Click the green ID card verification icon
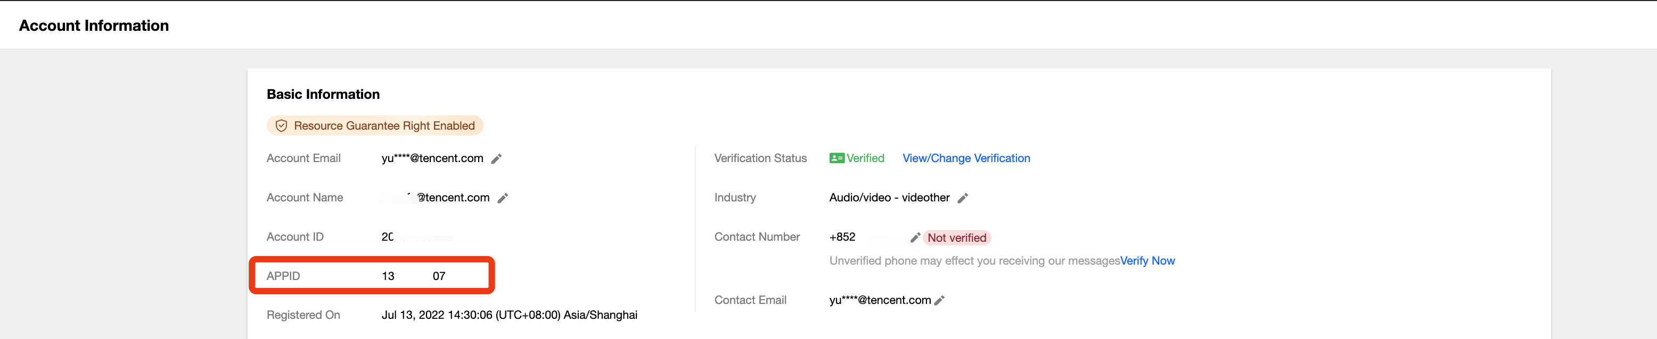 coord(836,158)
